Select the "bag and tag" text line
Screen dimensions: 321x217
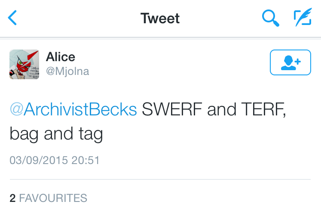point(56,134)
